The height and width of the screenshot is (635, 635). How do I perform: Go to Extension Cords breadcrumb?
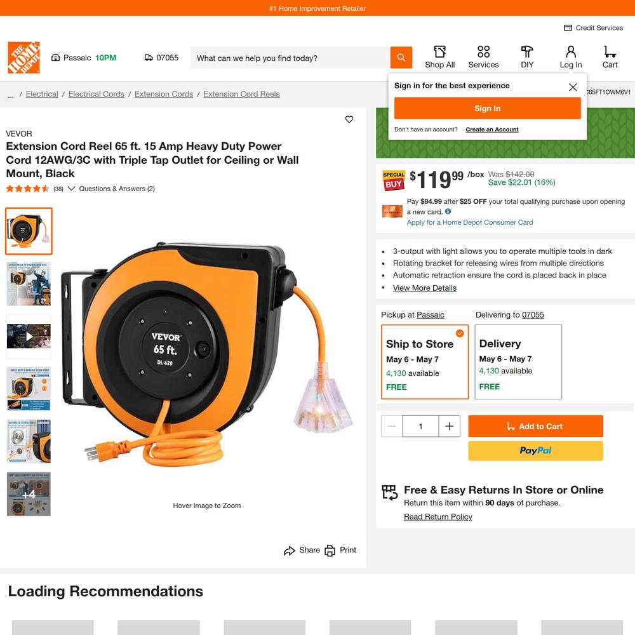tap(164, 94)
